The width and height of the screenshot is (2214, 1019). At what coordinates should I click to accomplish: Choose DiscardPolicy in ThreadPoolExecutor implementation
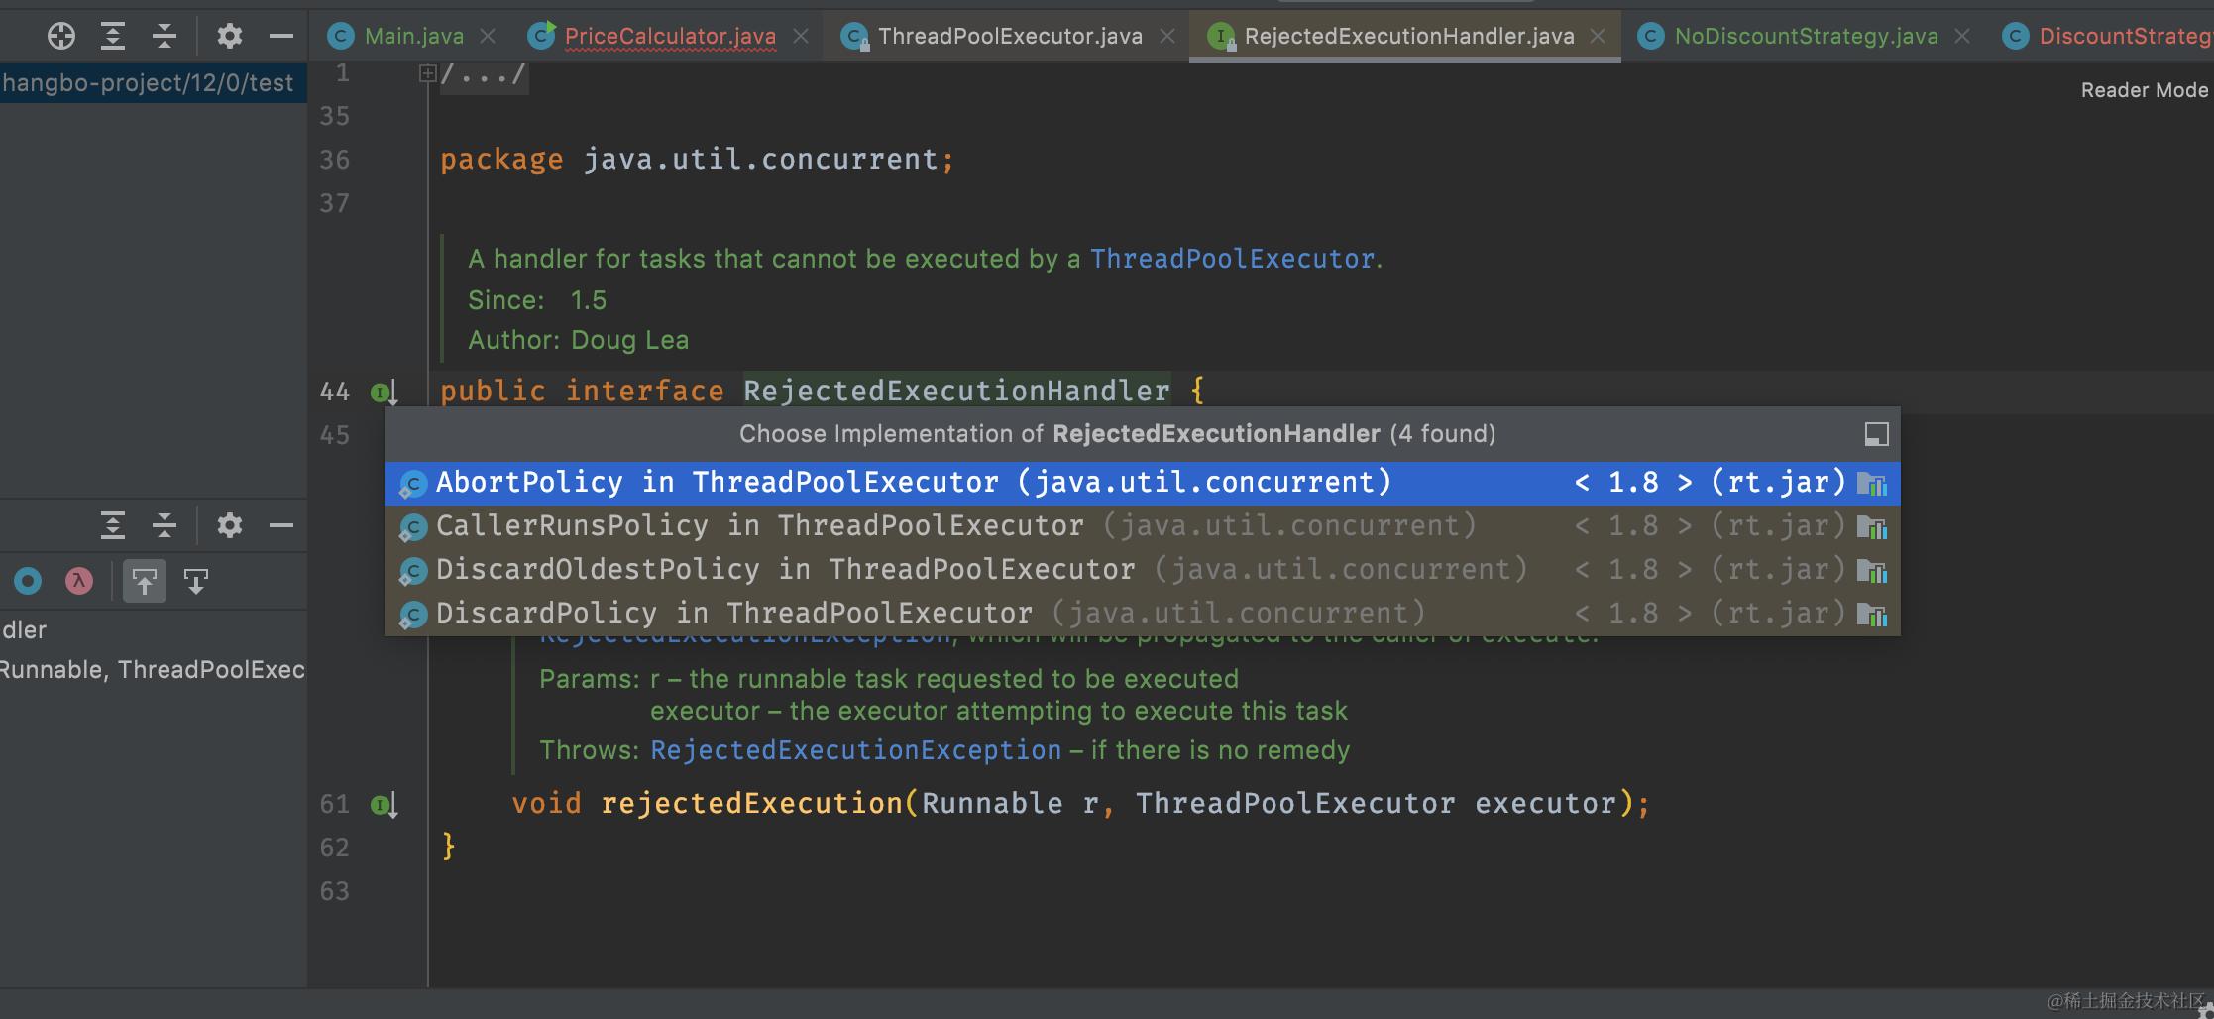1143,615
